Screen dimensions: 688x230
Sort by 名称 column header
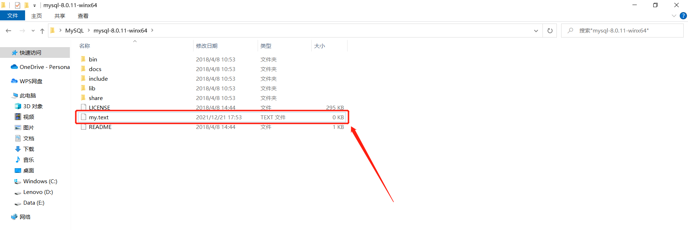(85, 46)
